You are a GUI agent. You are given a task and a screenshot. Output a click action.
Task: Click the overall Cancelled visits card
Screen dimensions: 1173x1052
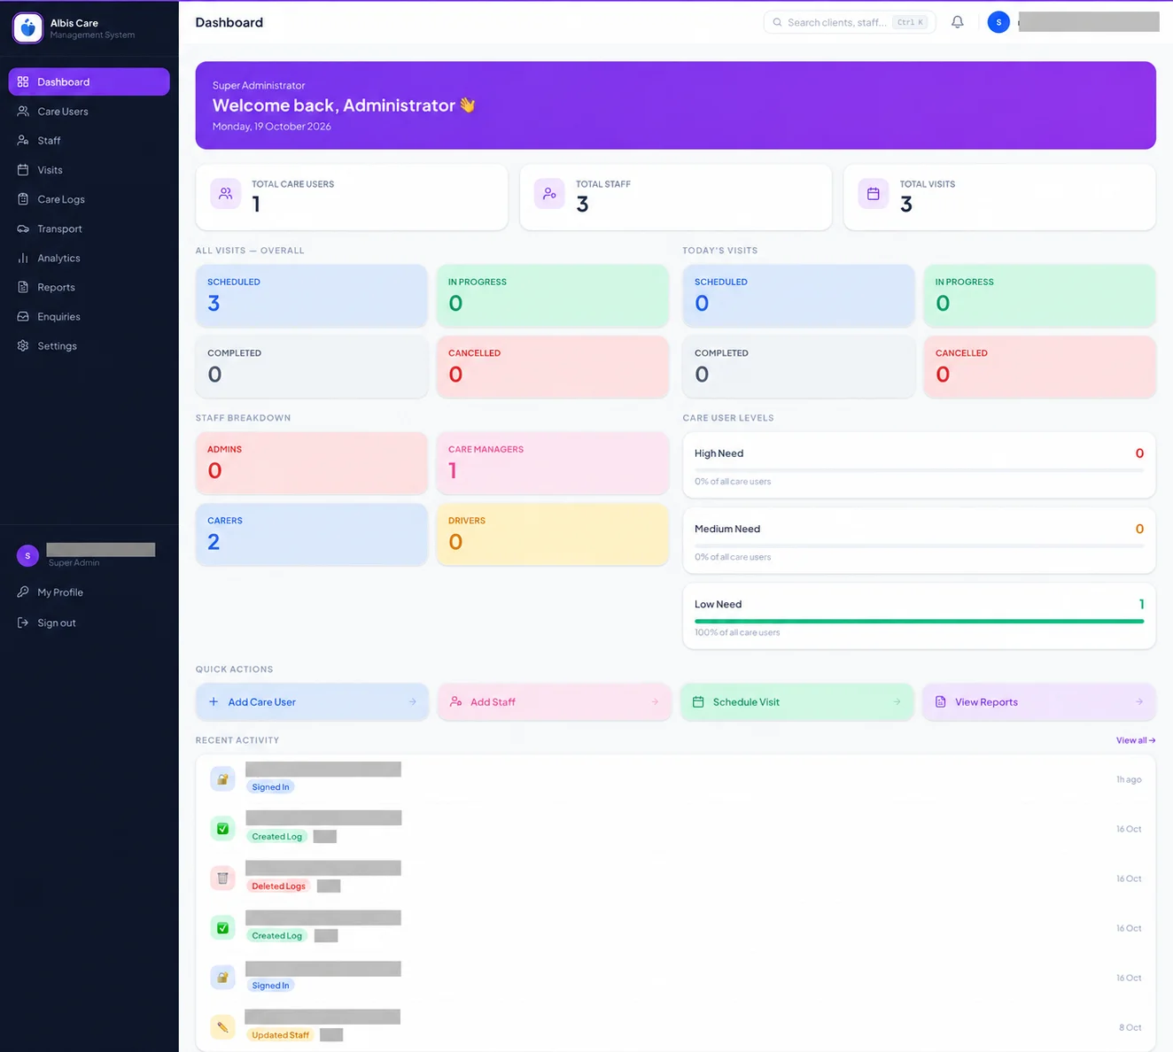pos(553,367)
